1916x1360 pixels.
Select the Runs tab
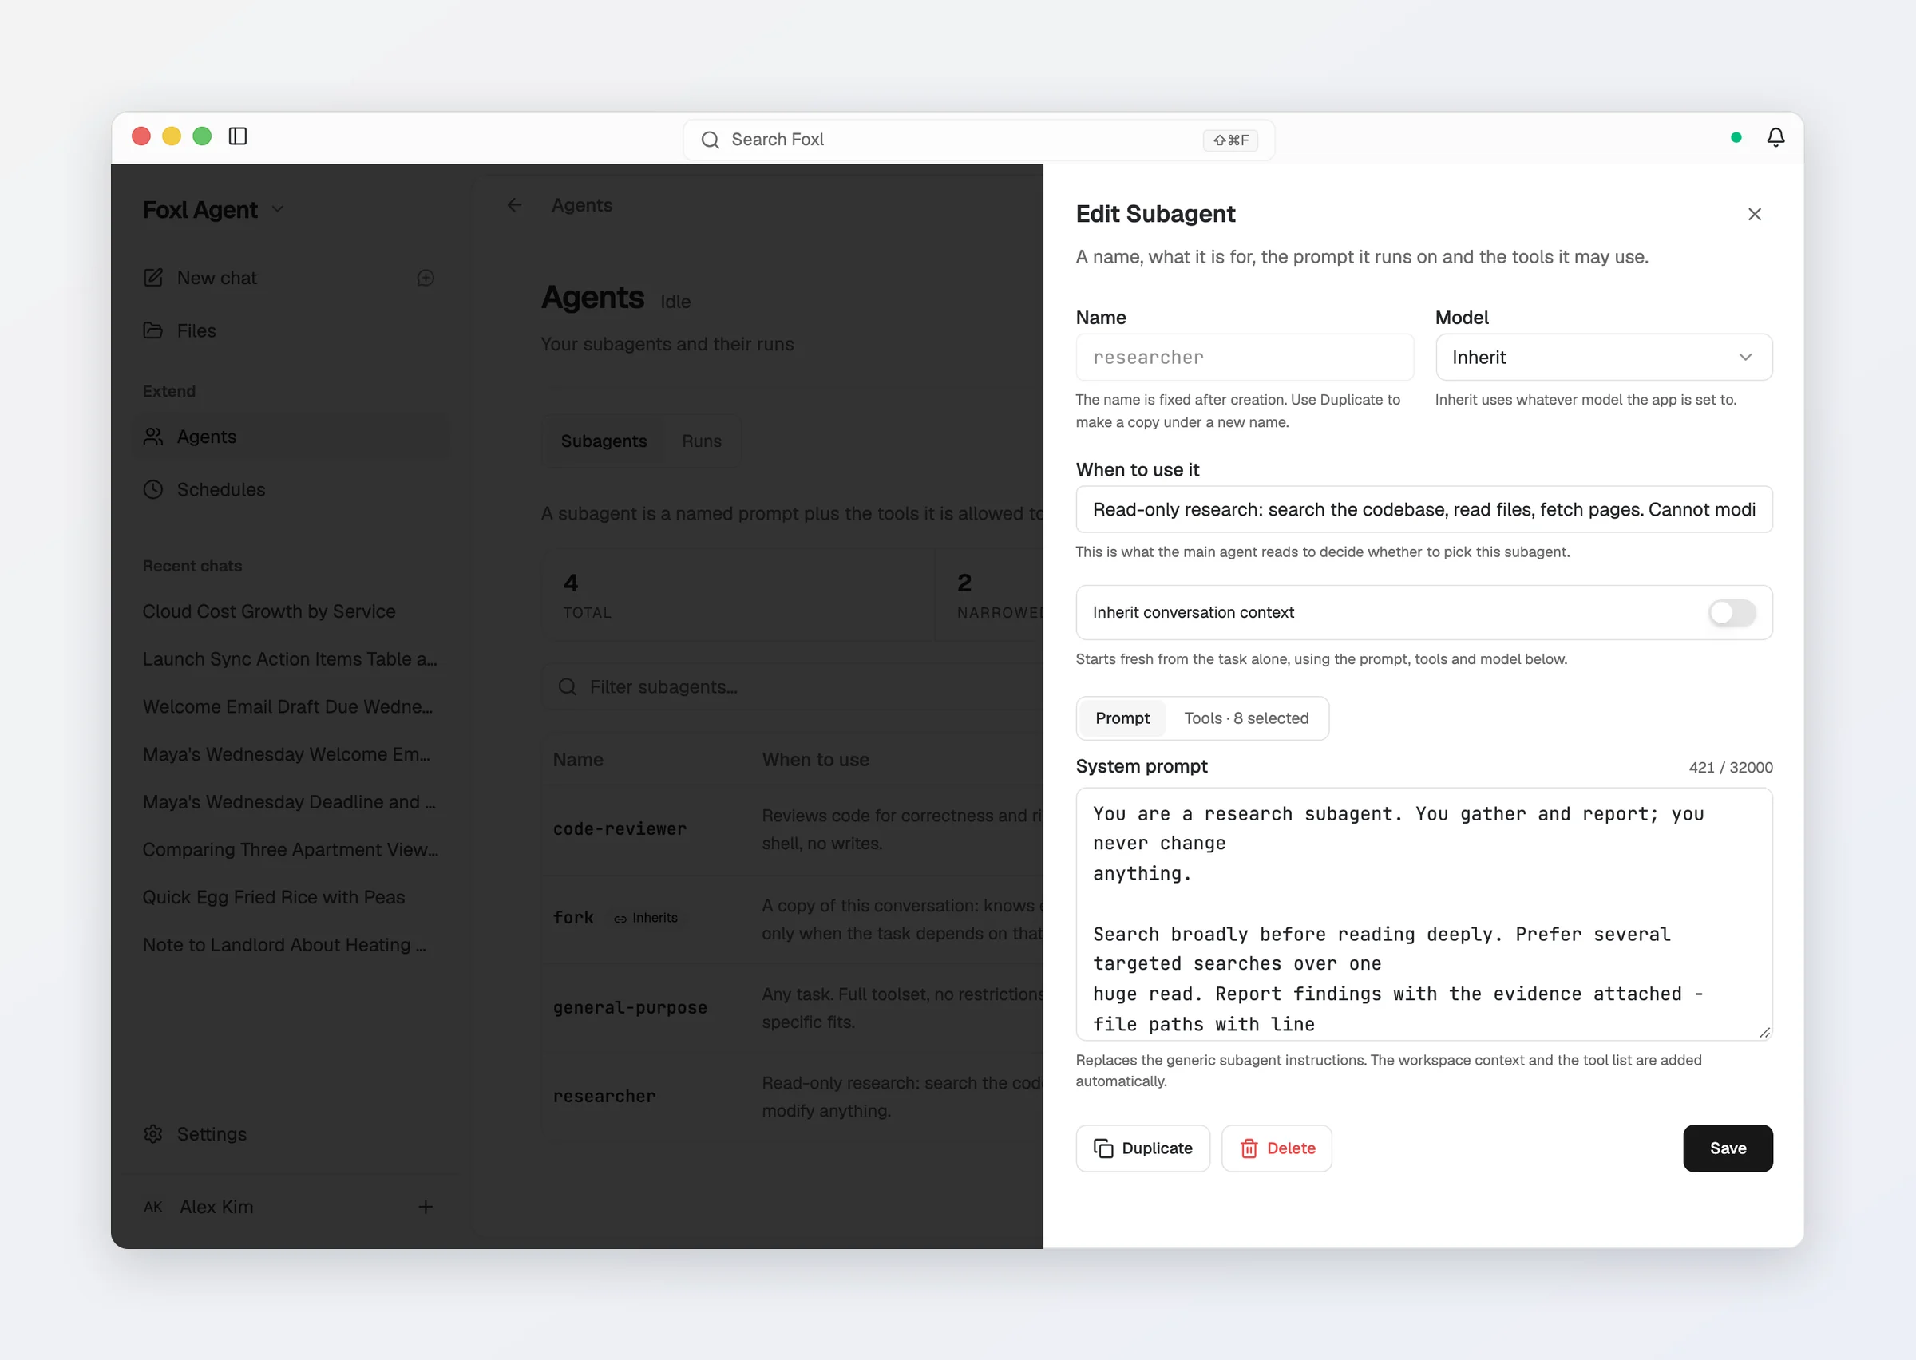click(701, 441)
